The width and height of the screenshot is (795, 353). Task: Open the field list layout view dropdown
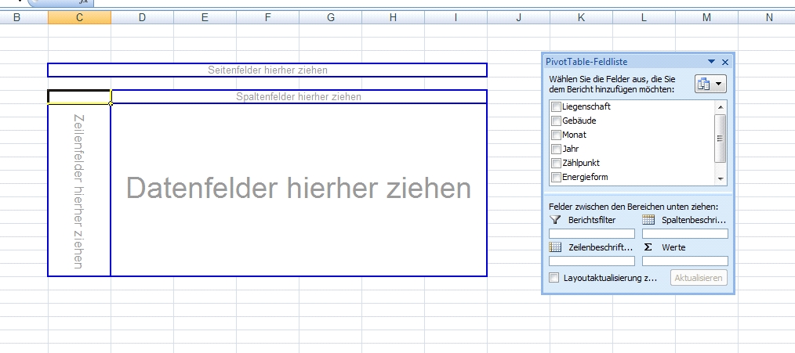pos(710,84)
